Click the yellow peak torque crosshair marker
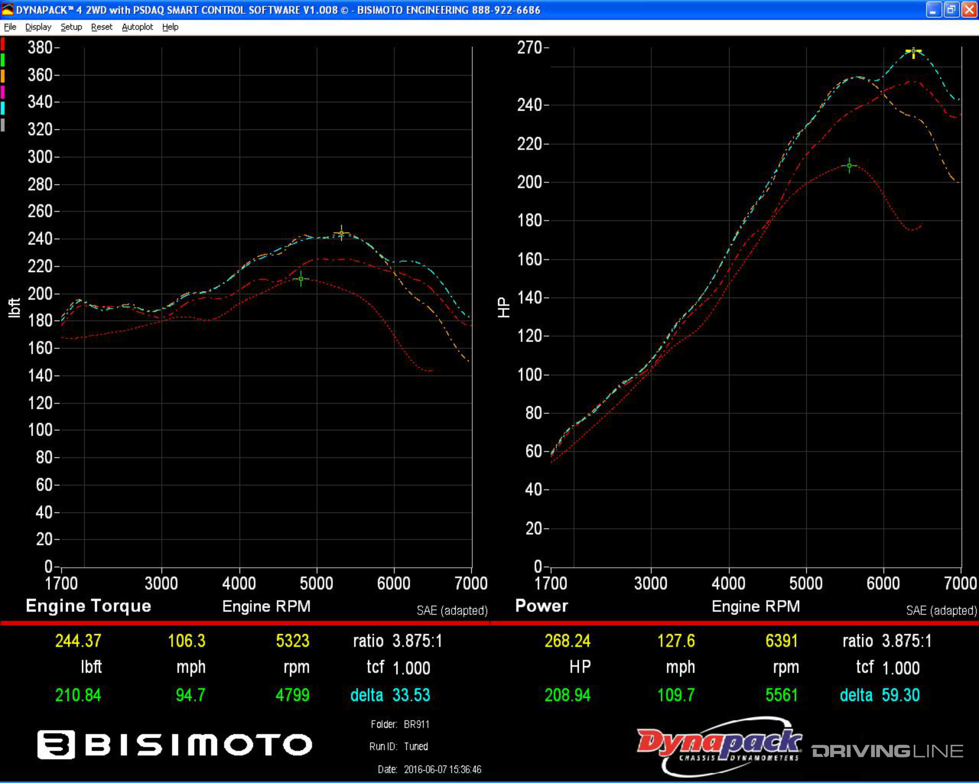Image resolution: width=979 pixels, height=783 pixels. [342, 233]
